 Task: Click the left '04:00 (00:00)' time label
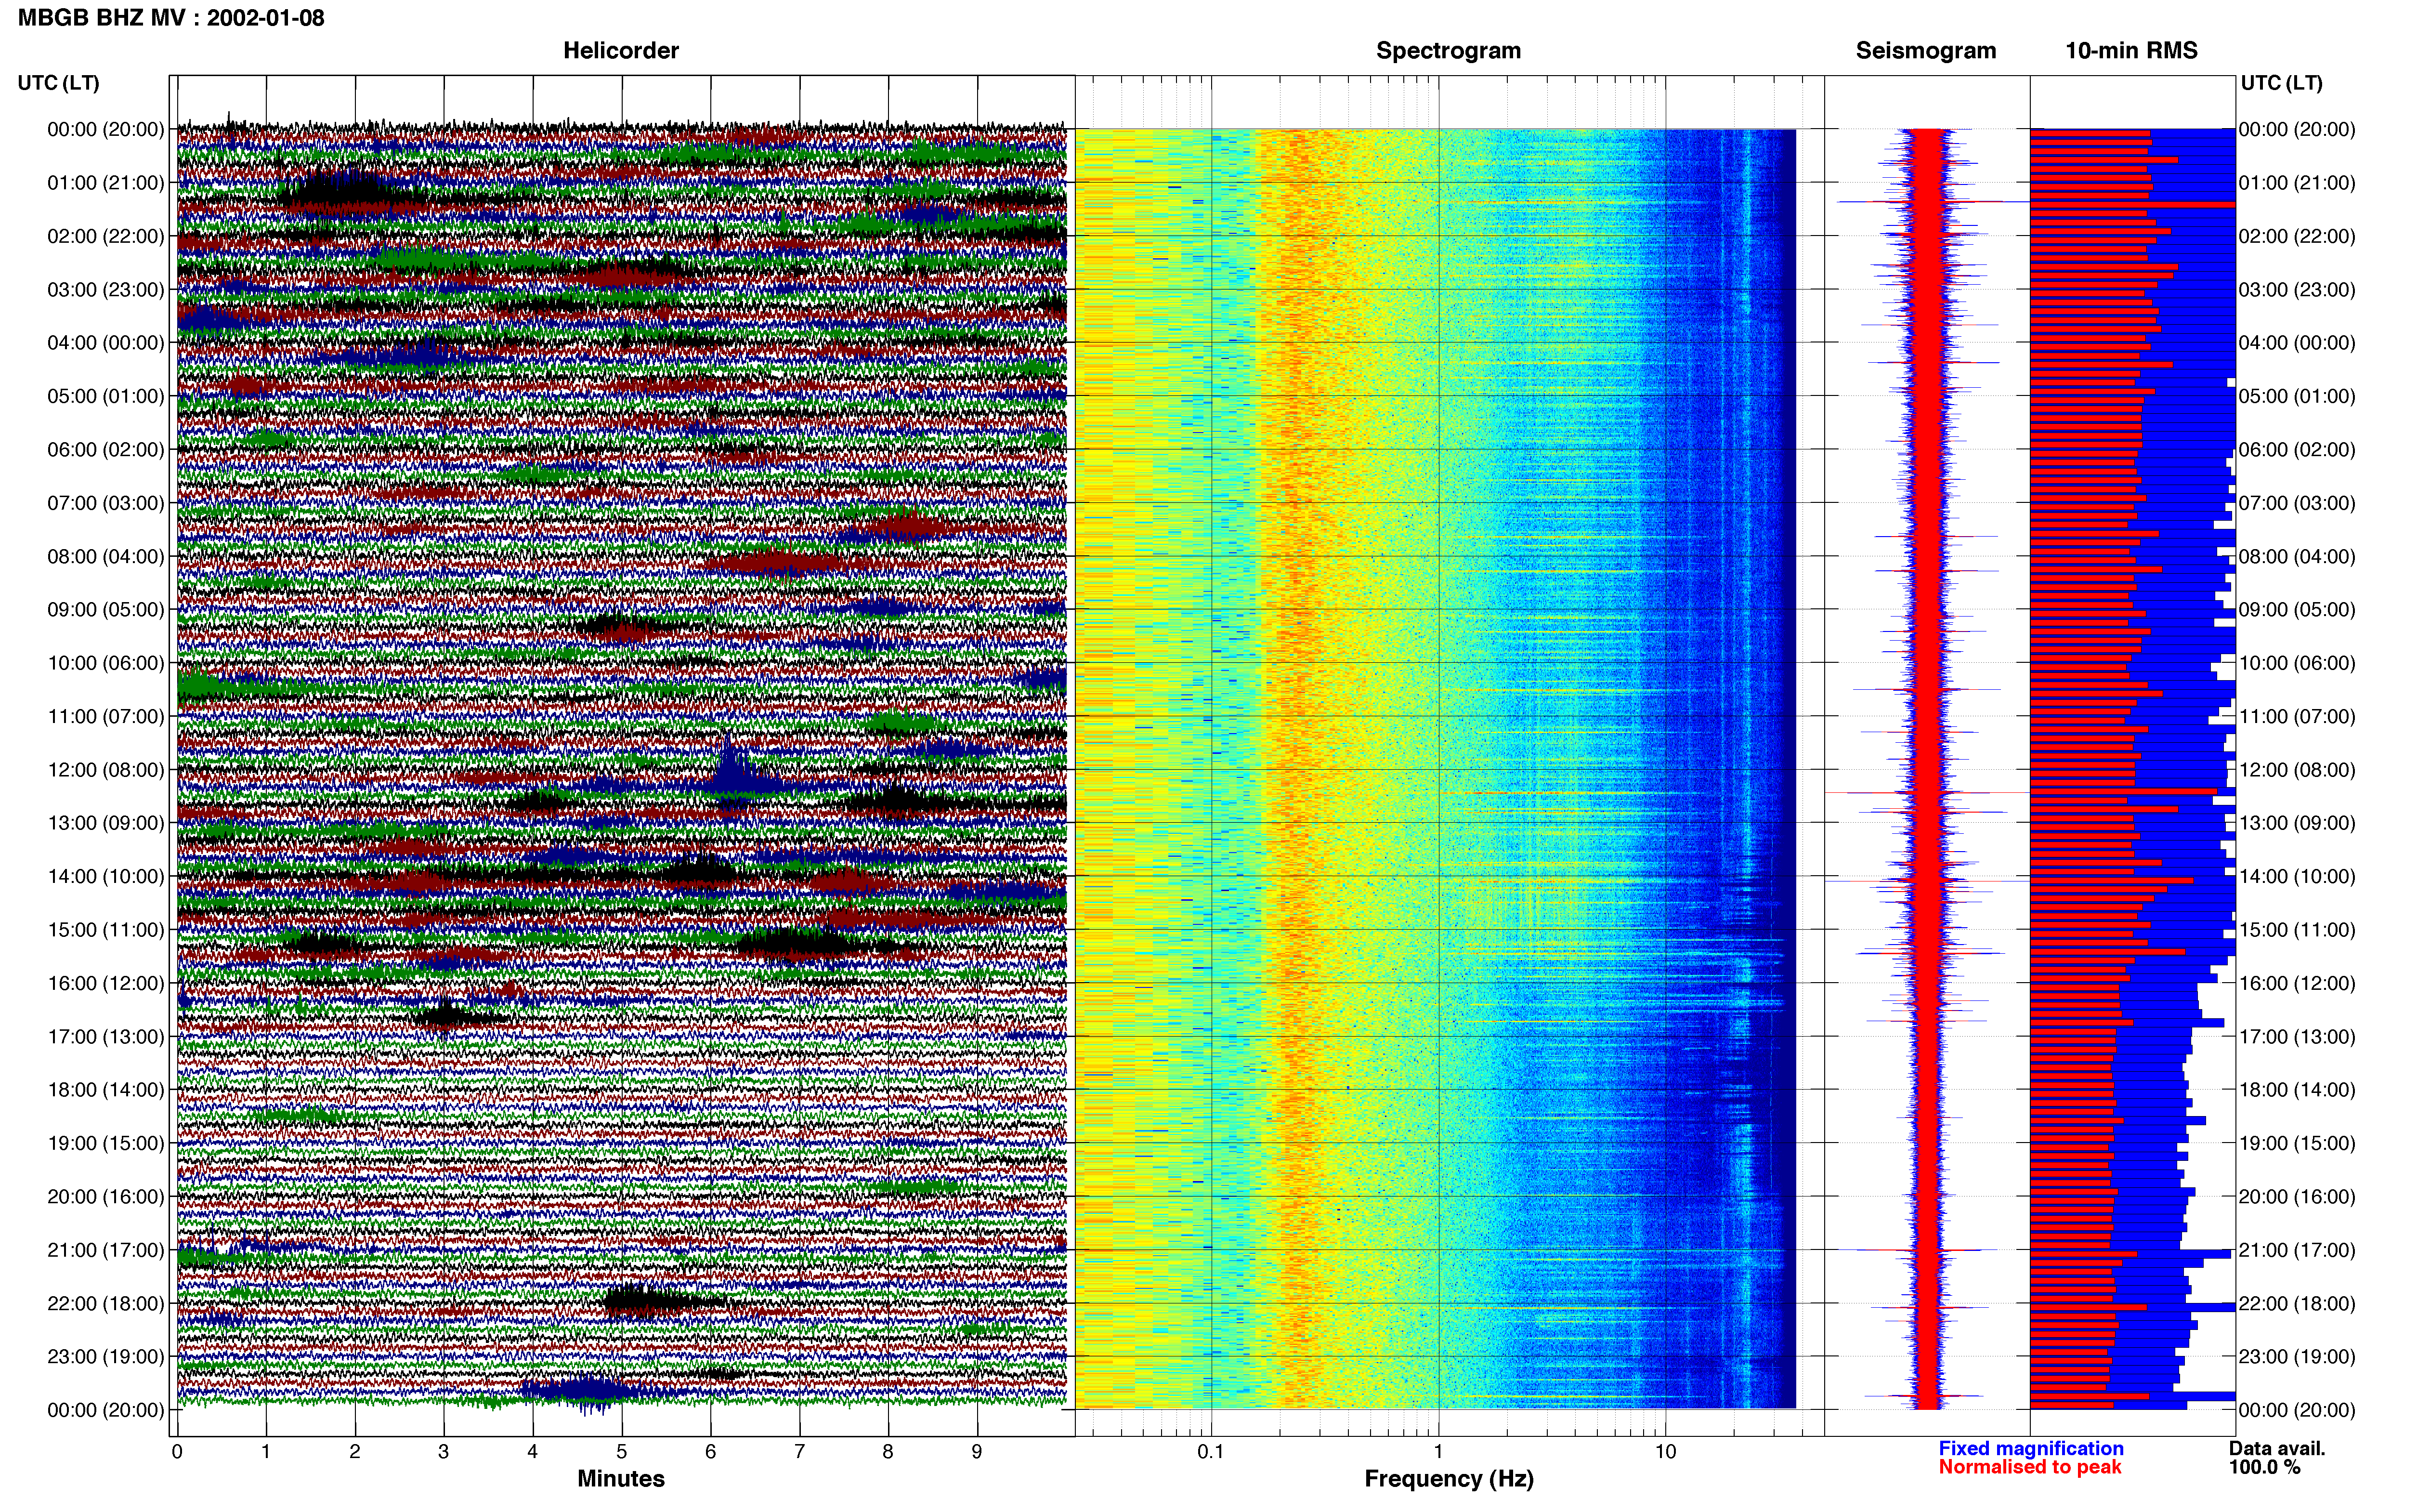pos(106,342)
